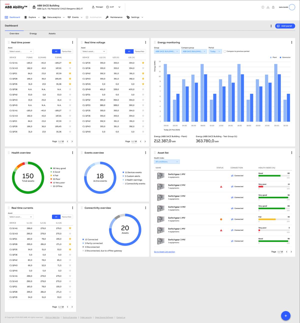This screenshot has height=323, width=300.
Task: Toggle favourite star for C1 QF36 in voltage table
Action: coord(143,68)
